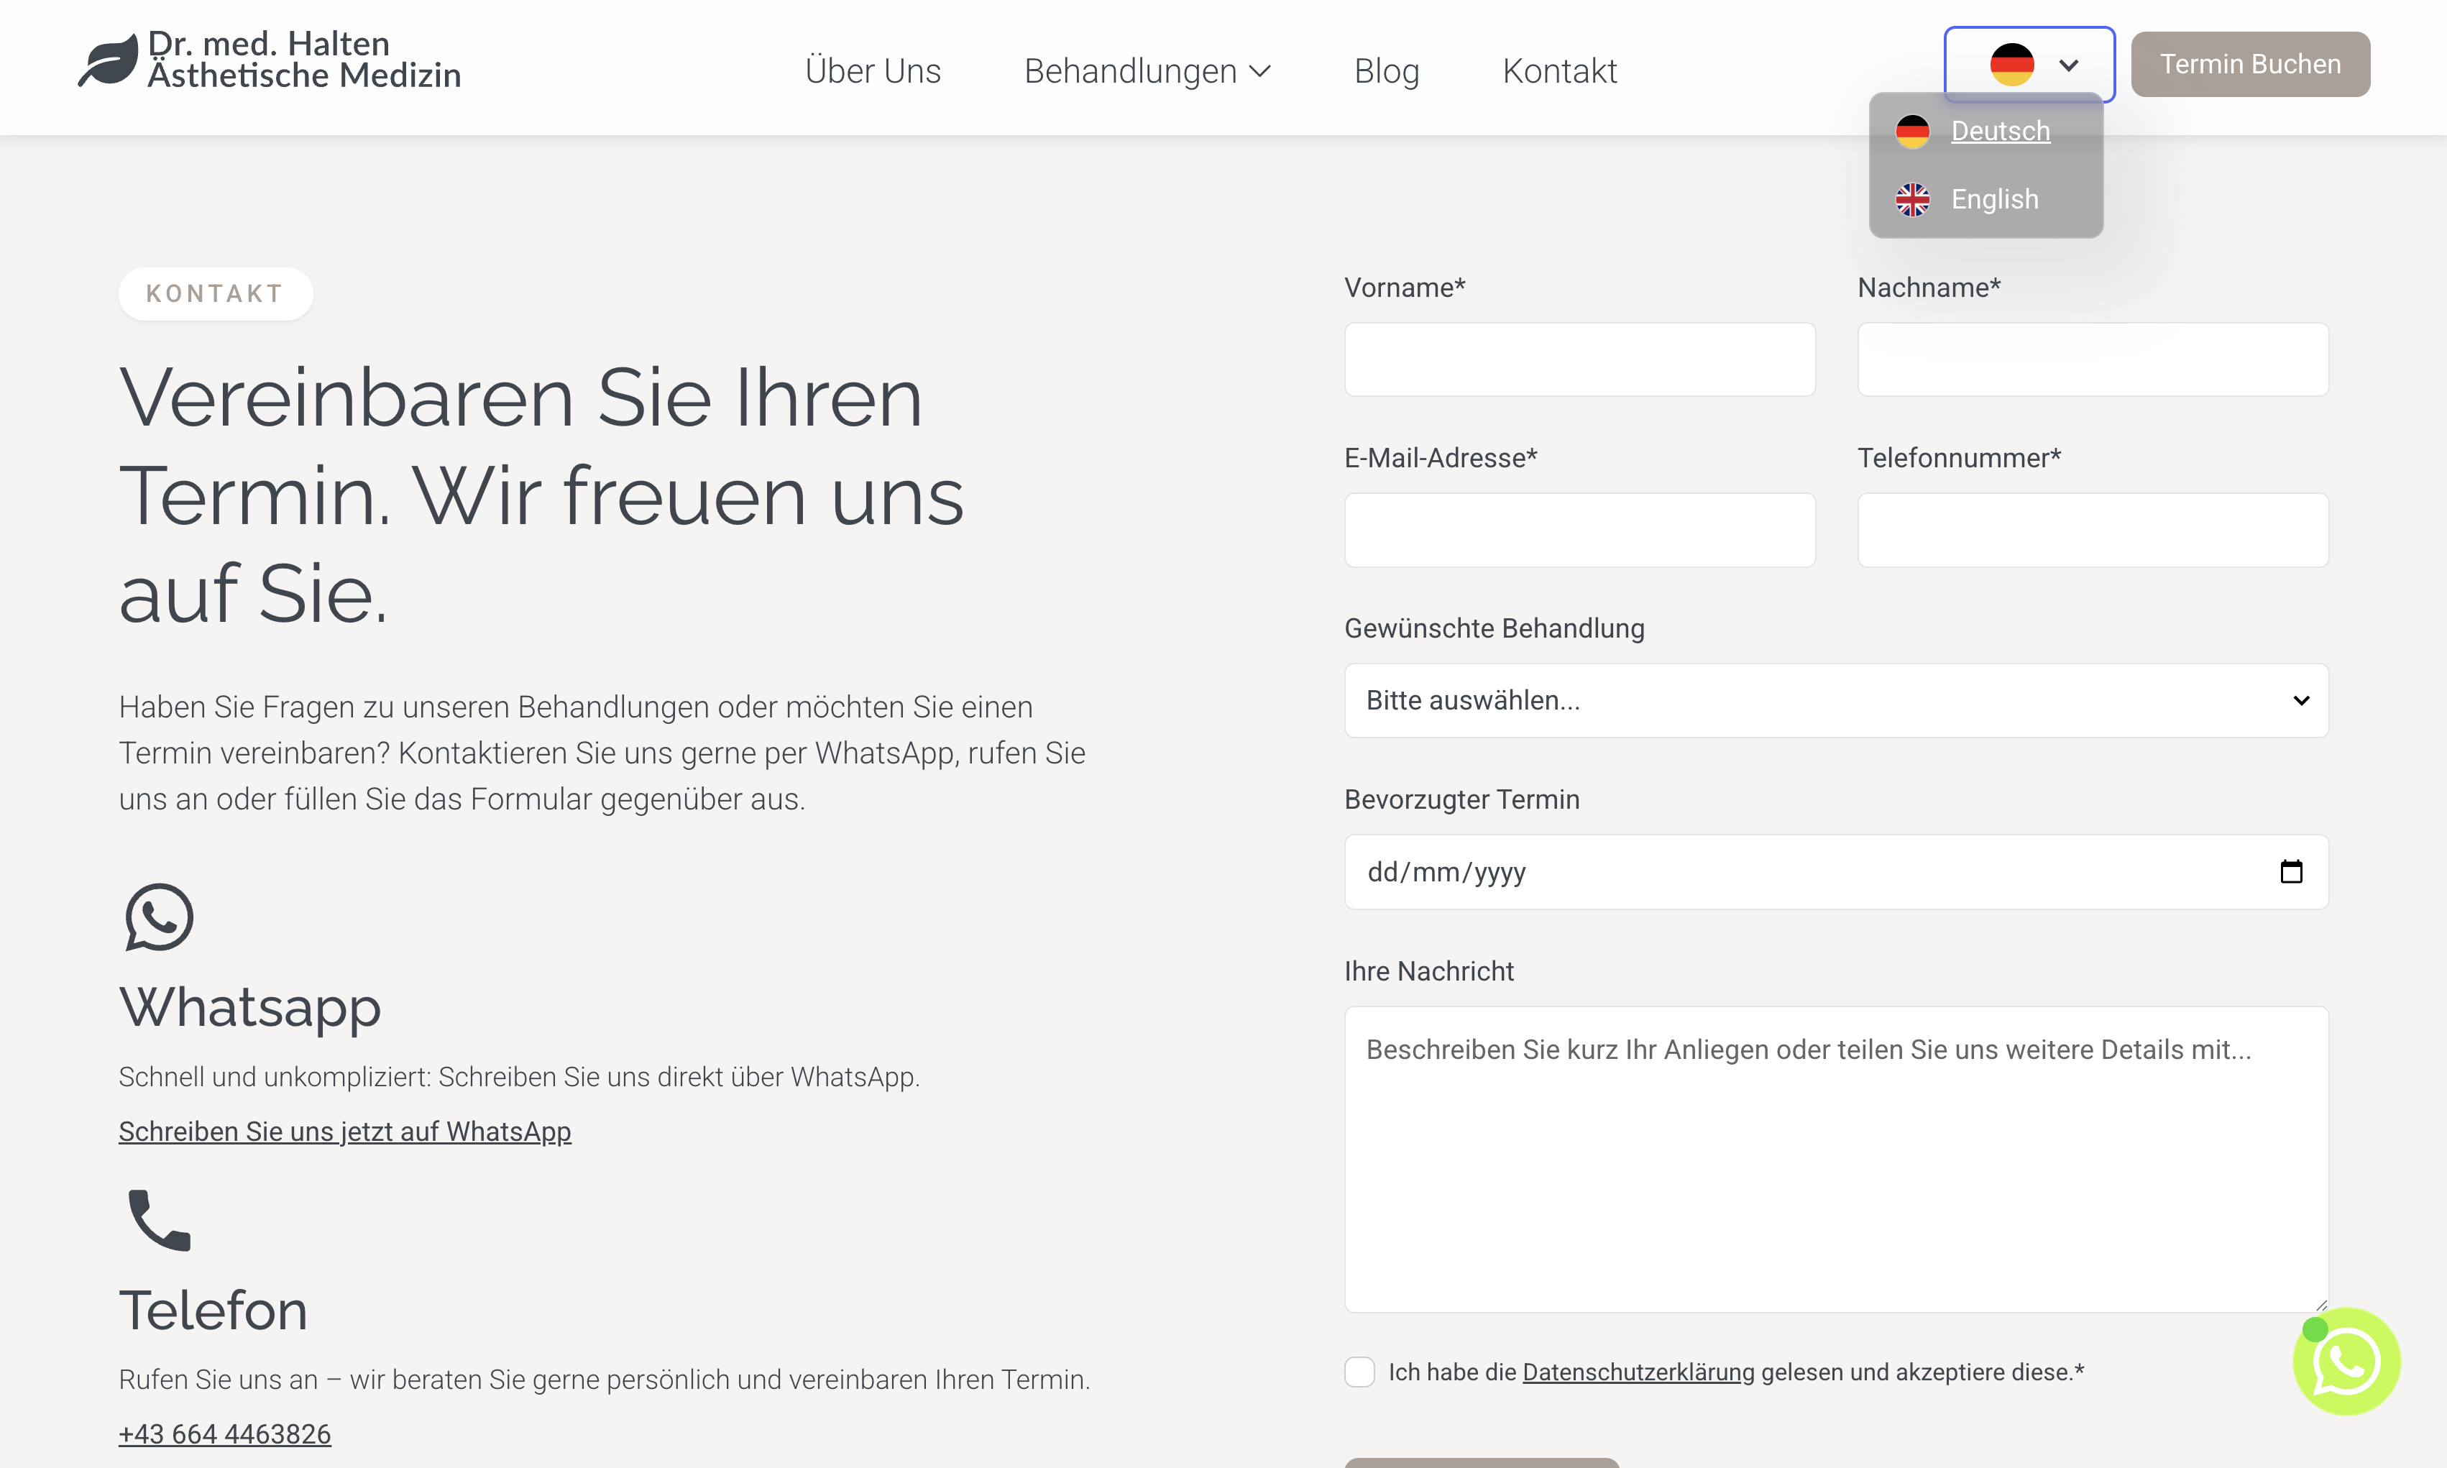Click the phone handset icon above Telefon

point(160,1220)
